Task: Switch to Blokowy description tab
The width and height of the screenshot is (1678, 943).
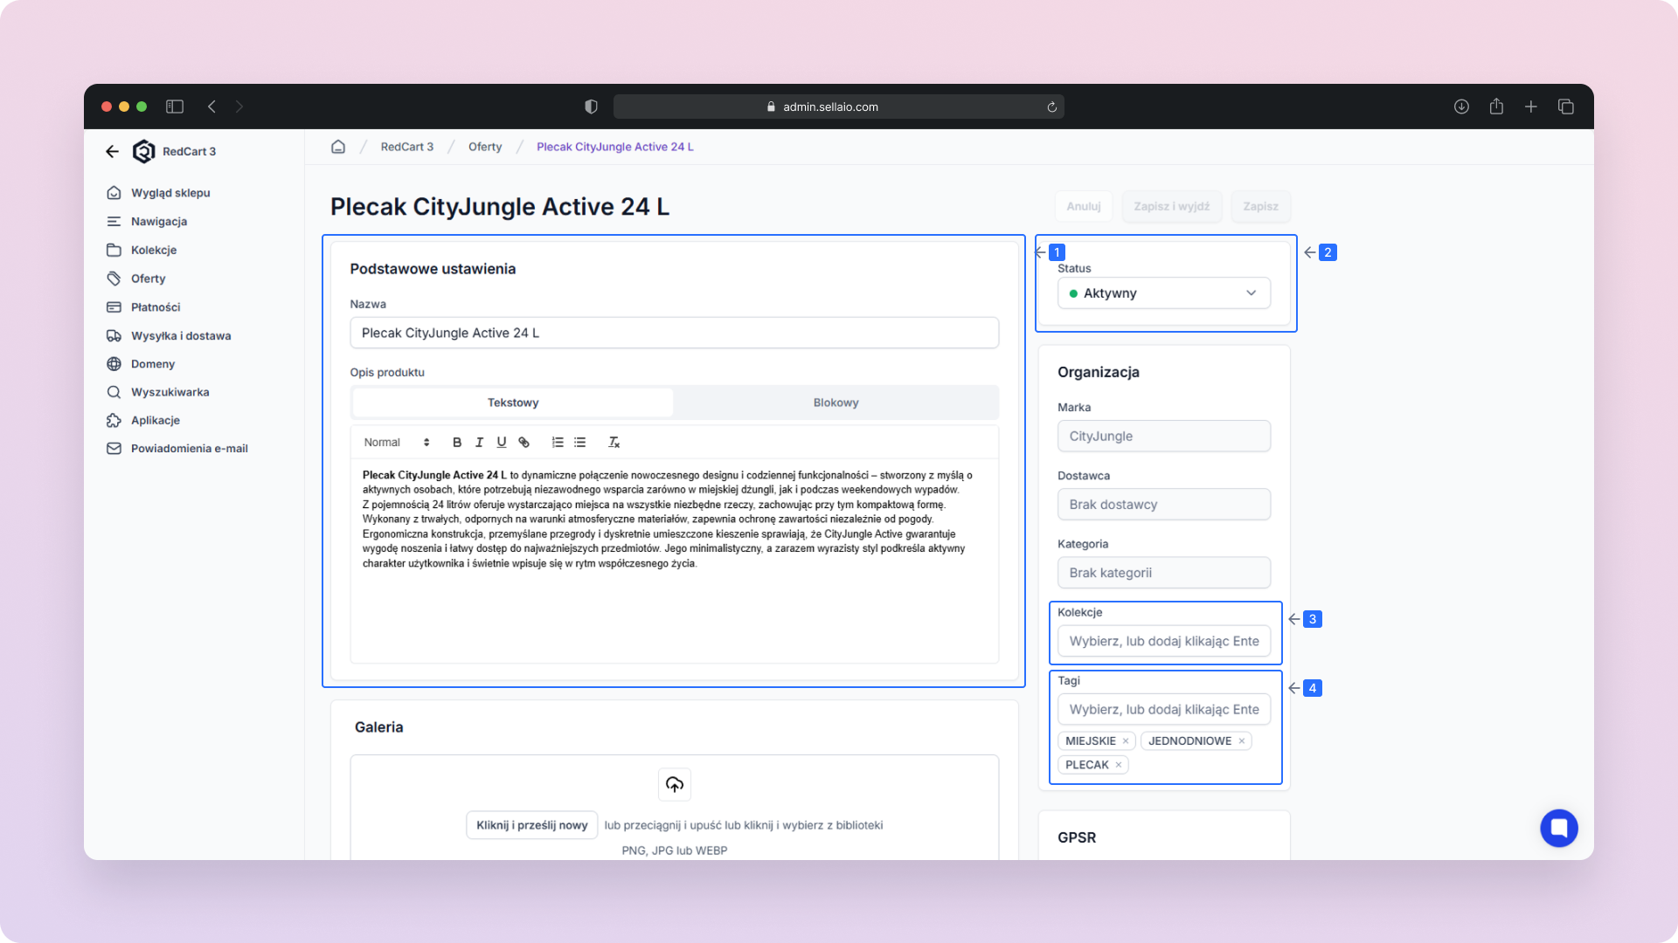Action: click(836, 403)
